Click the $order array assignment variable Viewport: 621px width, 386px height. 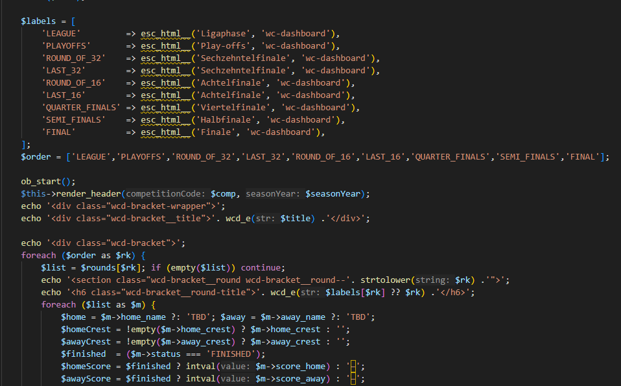[36, 156]
